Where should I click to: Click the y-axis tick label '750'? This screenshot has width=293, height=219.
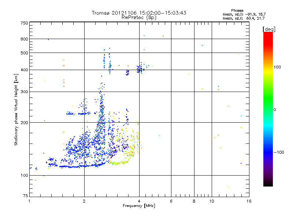[x=24, y=23]
